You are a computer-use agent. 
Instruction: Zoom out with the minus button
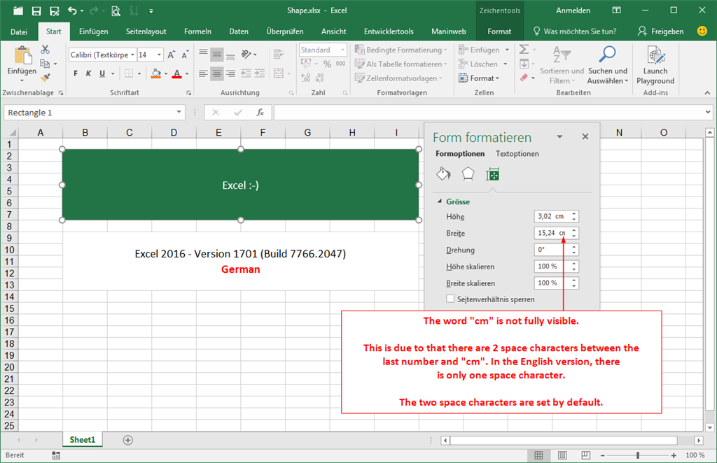click(603, 455)
